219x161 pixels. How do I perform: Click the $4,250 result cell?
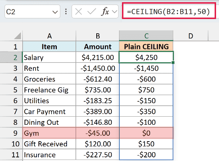(146, 57)
